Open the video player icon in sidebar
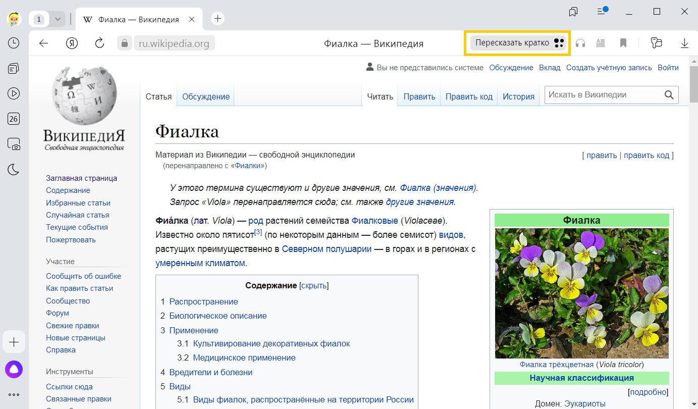This screenshot has height=409, width=698. tap(14, 93)
